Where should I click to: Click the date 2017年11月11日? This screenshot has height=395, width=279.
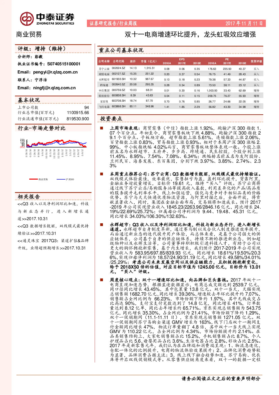tap(244, 23)
